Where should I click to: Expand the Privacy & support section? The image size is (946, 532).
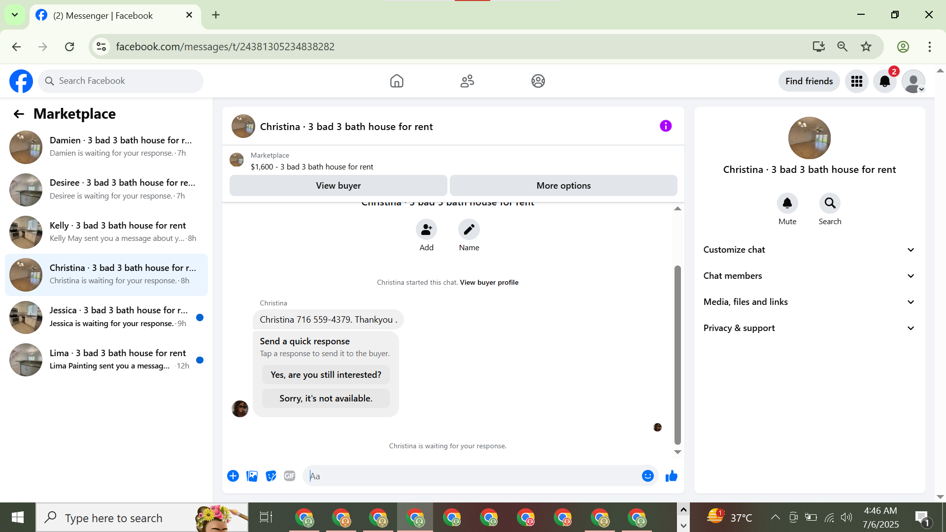(810, 328)
